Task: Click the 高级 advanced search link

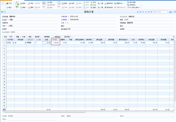Action: click(171, 12)
